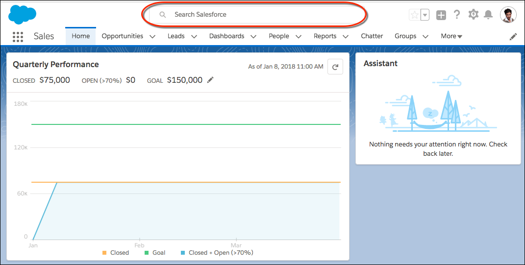Click the Assistant panel heading
The height and width of the screenshot is (265, 525).
(x=381, y=63)
